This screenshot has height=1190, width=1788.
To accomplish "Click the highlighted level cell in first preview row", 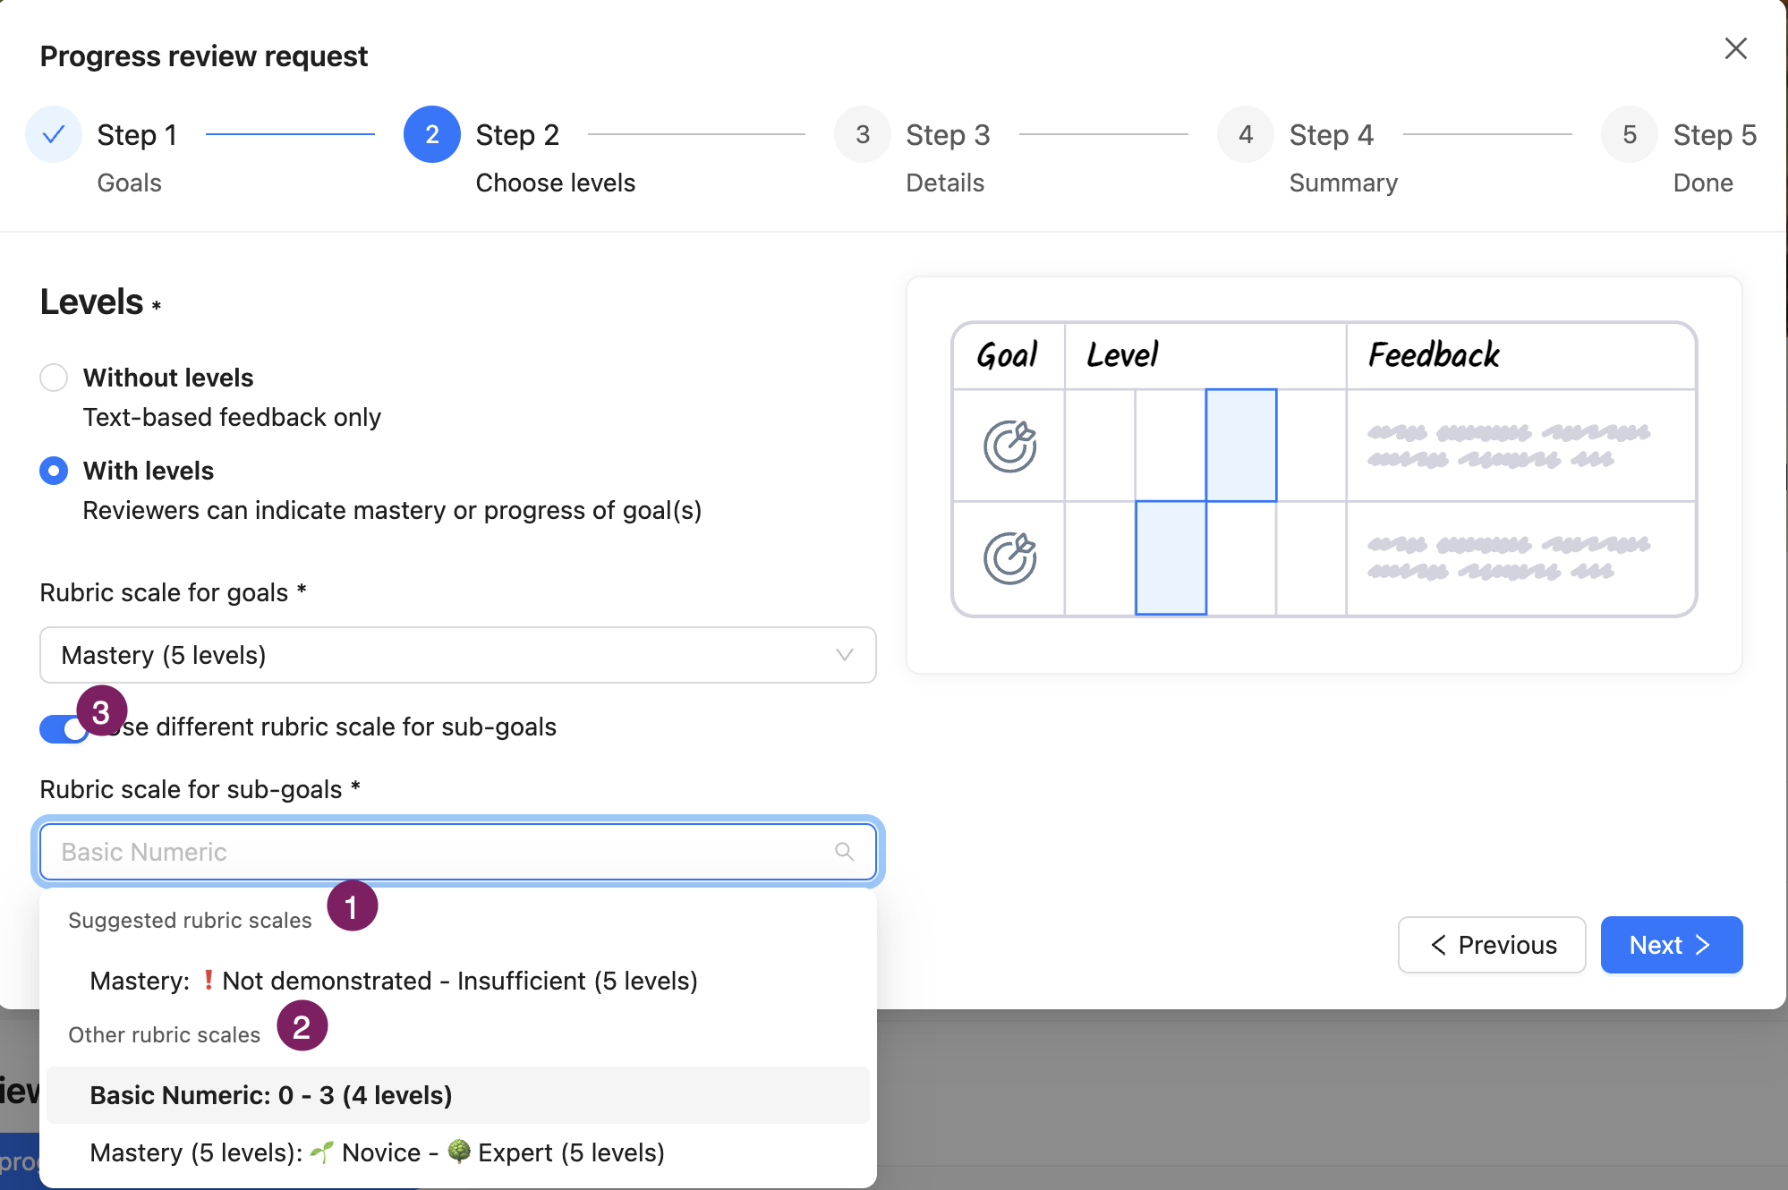I will 1241,446.
